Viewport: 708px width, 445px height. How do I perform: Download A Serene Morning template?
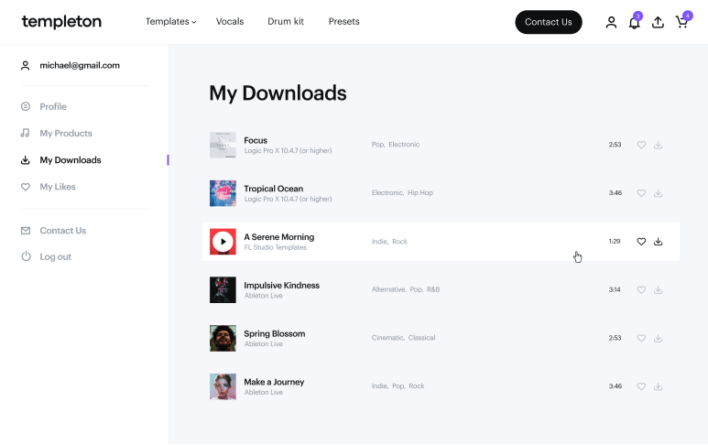pyautogui.click(x=658, y=242)
